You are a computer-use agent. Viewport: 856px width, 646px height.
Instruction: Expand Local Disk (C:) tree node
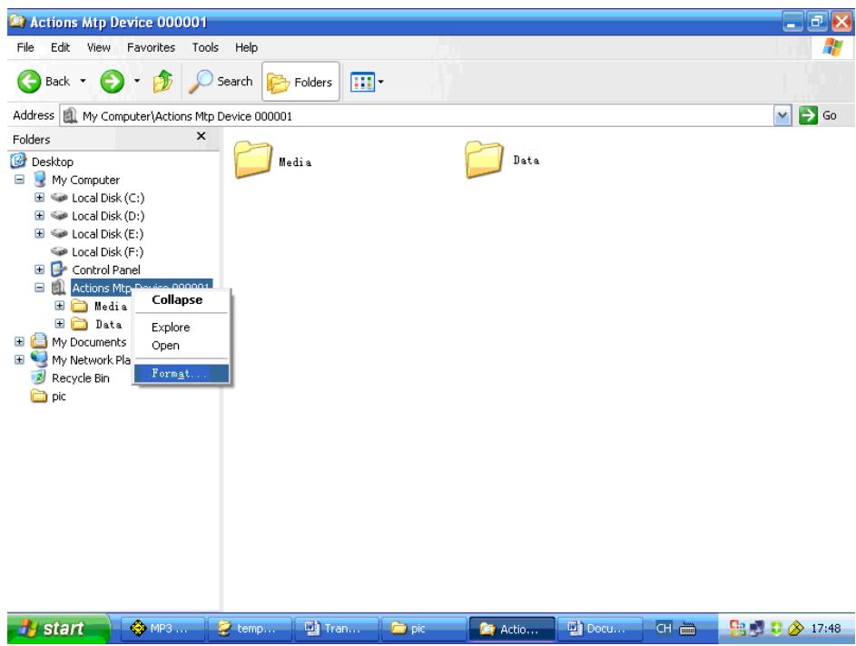(40, 198)
